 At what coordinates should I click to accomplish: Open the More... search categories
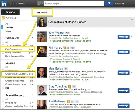9,31
